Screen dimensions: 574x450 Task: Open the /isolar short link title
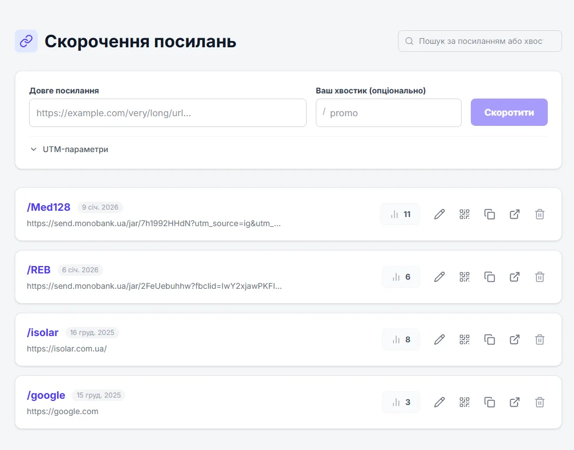pyautogui.click(x=42, y=332)
